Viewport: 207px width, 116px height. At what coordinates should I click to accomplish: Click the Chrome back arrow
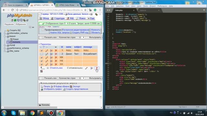point(4,10)
